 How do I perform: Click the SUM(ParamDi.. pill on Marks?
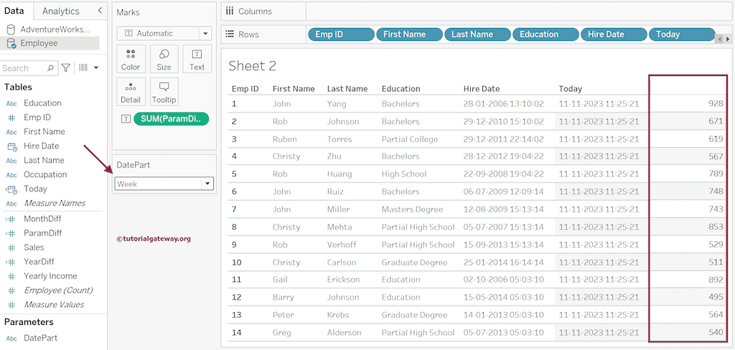coord(171,119)
